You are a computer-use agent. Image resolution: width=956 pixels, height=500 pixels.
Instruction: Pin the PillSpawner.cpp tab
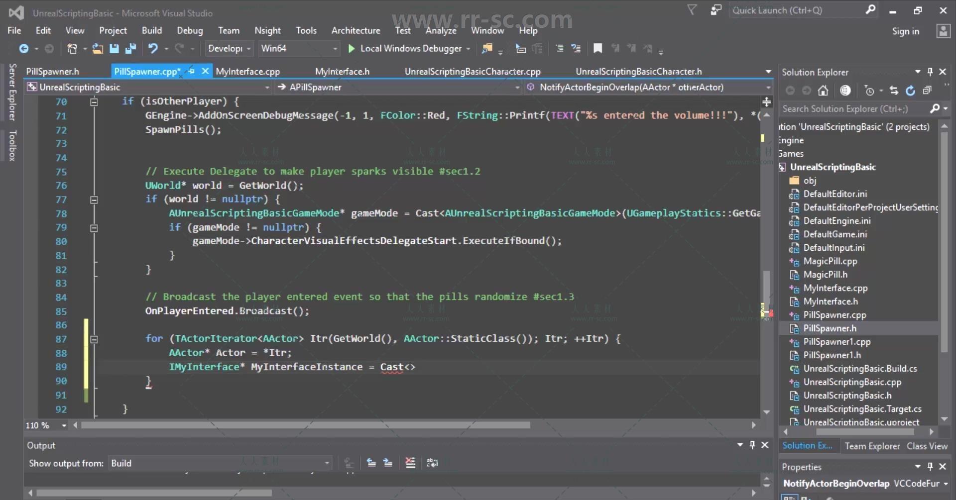(x=192, y=71)
